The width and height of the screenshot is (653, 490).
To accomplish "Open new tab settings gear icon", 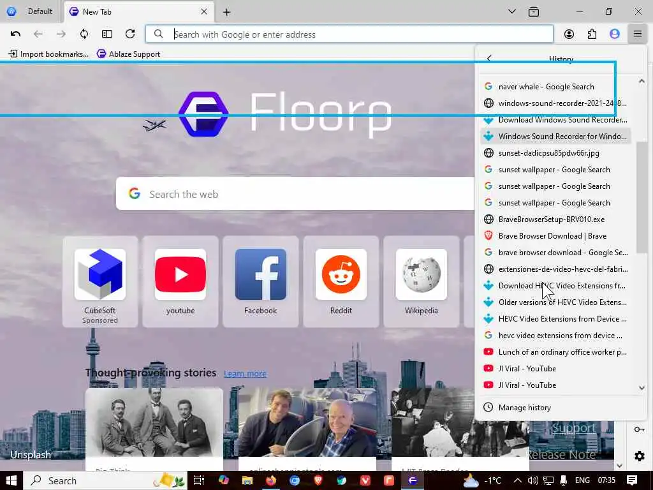I will [x=639, y=456].
